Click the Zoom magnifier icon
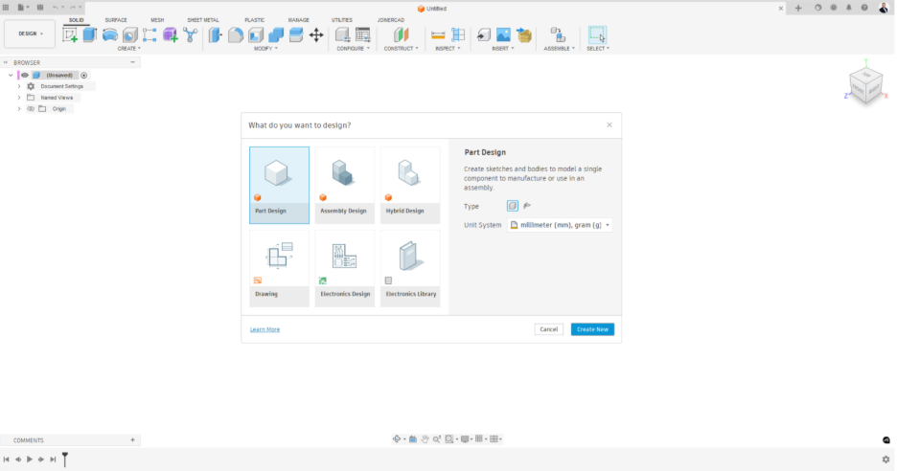 point(437,439)
